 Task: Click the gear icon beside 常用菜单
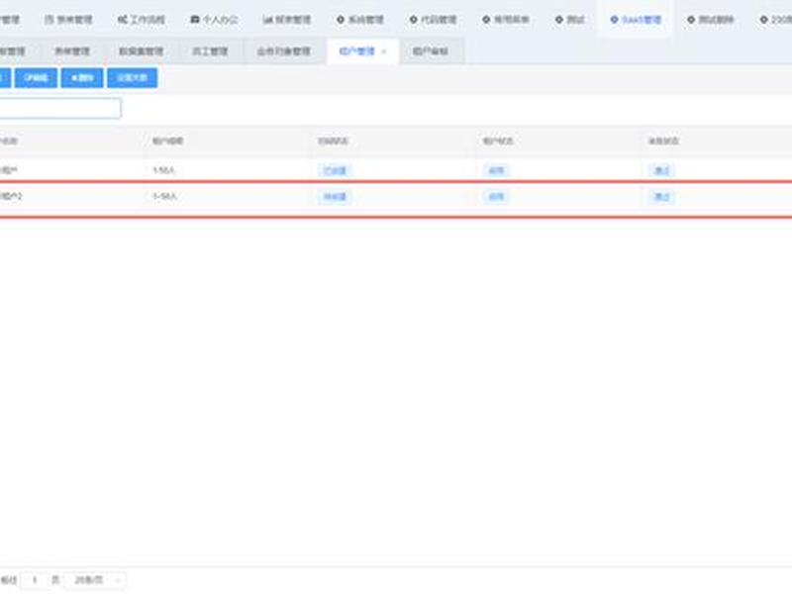pyautogui.click(x=486, y=20)
